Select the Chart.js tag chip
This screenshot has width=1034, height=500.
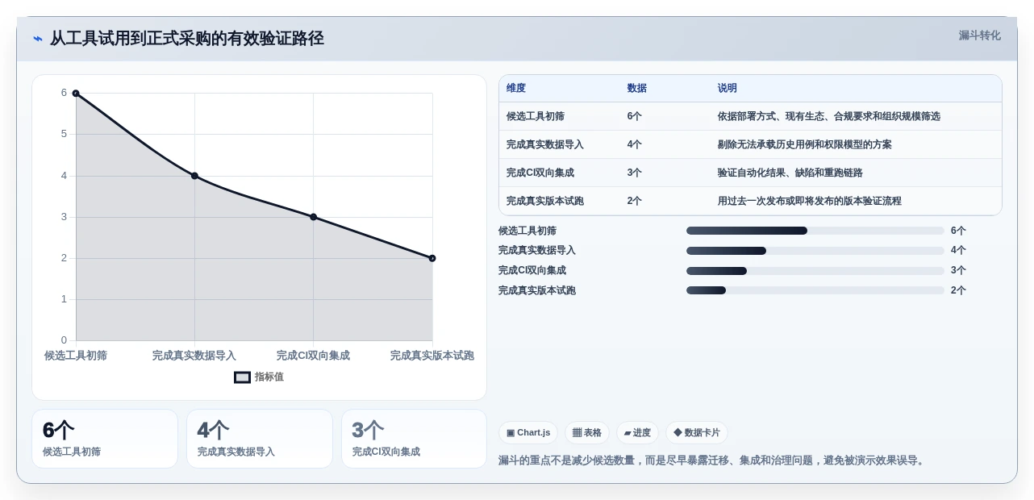pos(528,433)
